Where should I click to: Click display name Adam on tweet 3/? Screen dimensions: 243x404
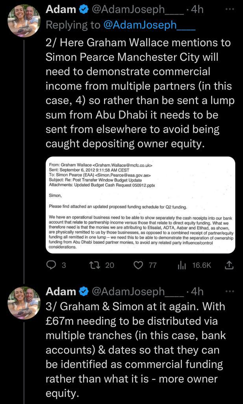pos(61,292)
